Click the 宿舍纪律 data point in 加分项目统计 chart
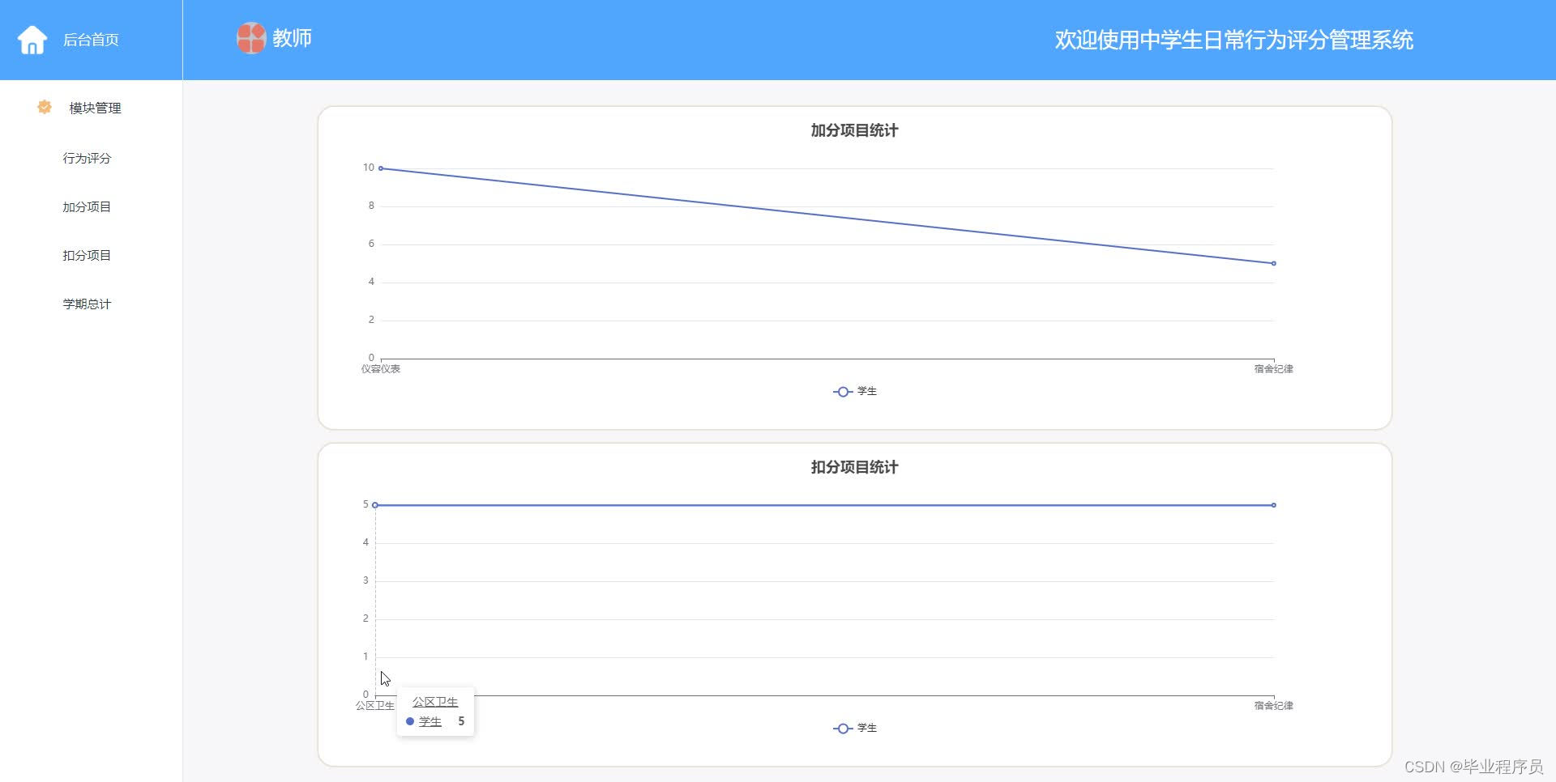The image size is (1556, 782). click(1274, 263)
